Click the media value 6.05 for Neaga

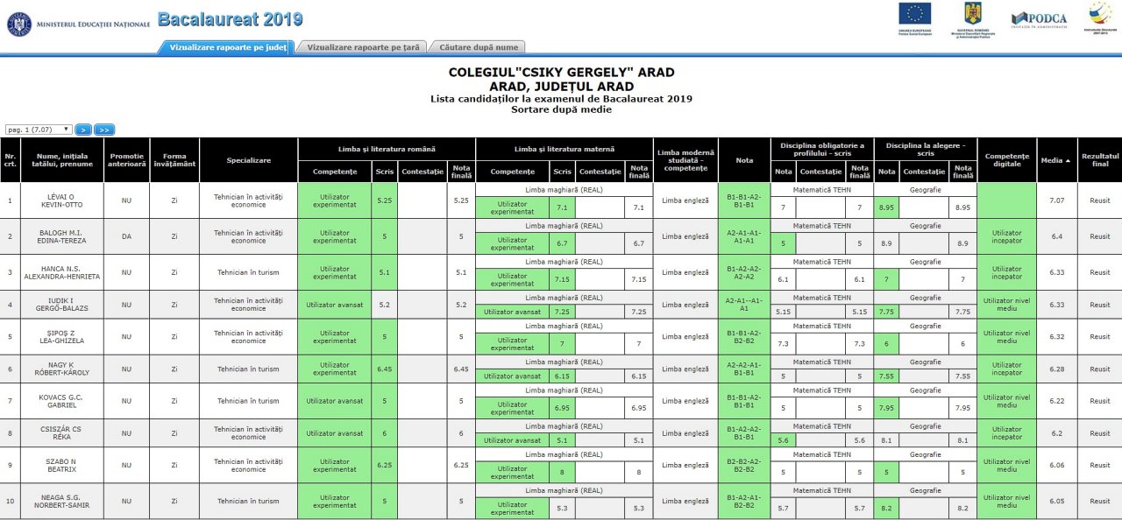(1056, 501)
